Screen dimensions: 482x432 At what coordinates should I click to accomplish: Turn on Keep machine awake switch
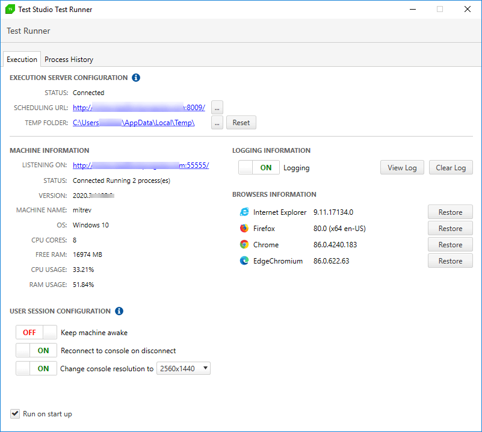pos(36,333)
